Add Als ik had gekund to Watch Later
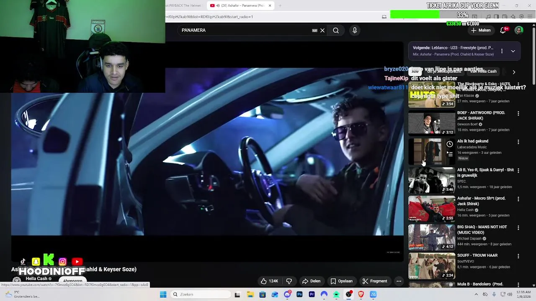 pyautogui.click(x=449, y=144)
